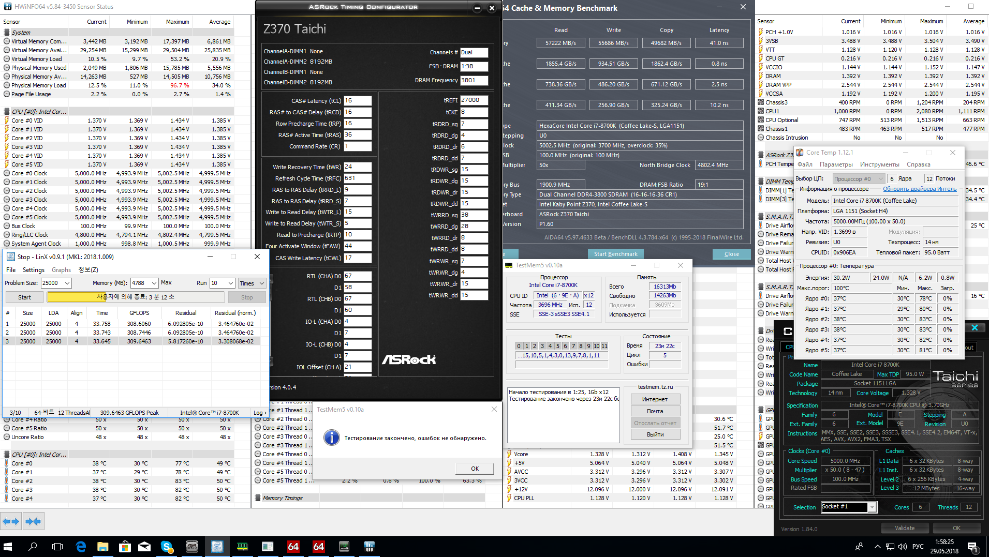
Task: Click the Validate button in CPU-Z
Action: 905,528
